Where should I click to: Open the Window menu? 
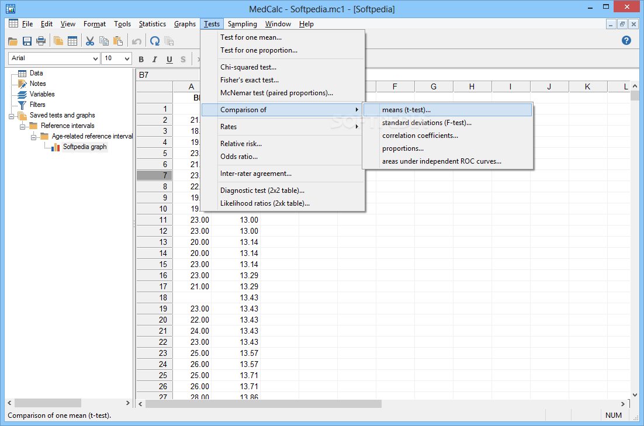click(x=278, y=24)
